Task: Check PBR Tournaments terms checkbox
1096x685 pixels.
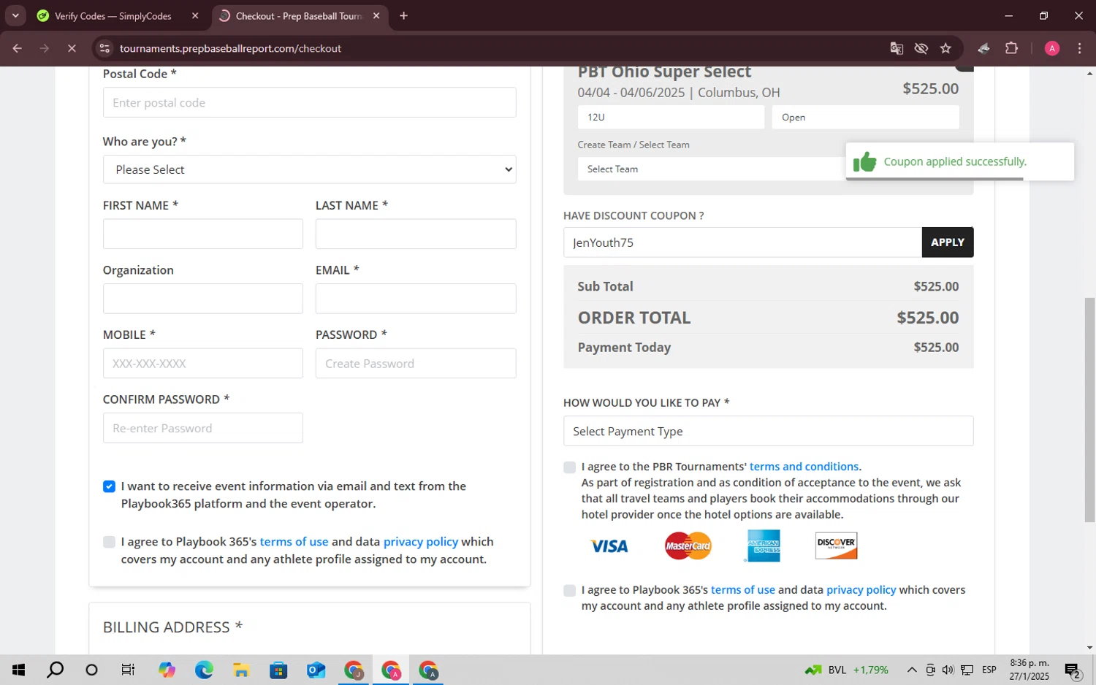Action: coord(569,467)
